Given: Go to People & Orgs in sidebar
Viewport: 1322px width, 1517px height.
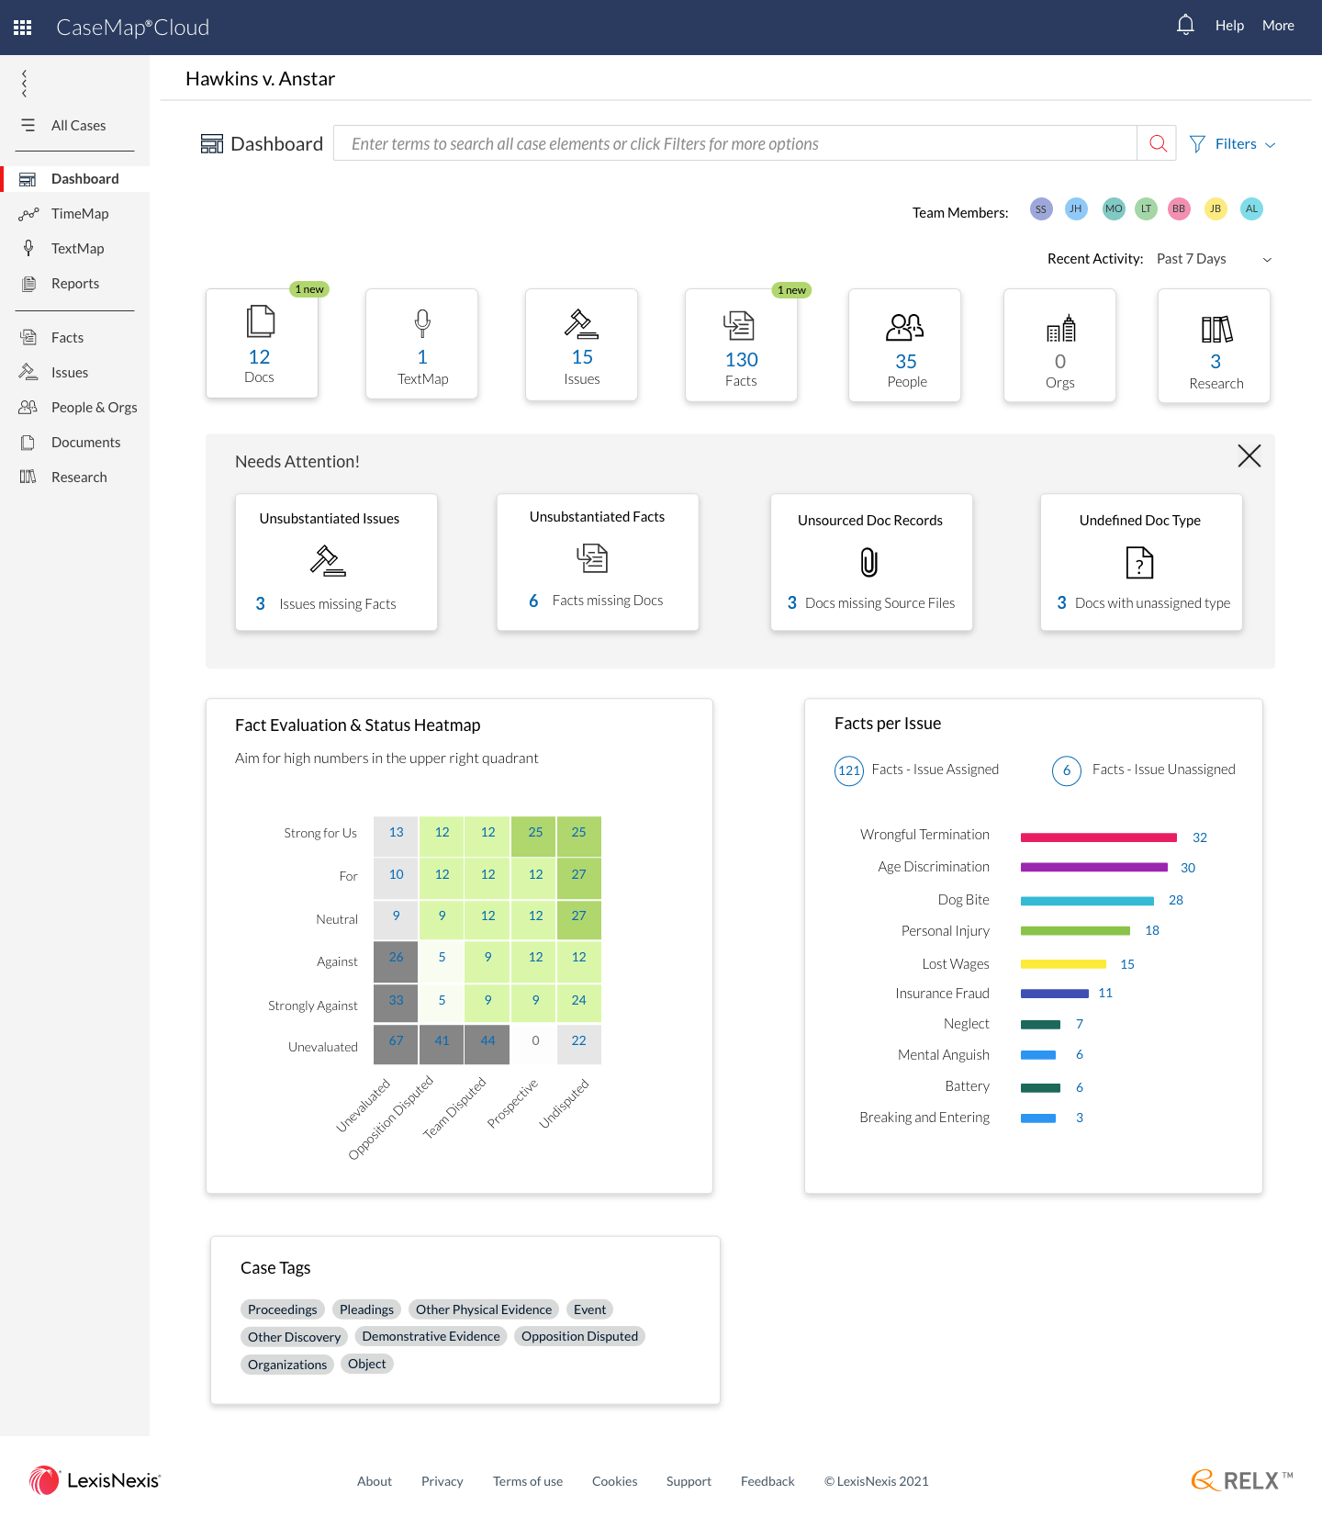Looking at the screenshot, I should coord(94,408).
